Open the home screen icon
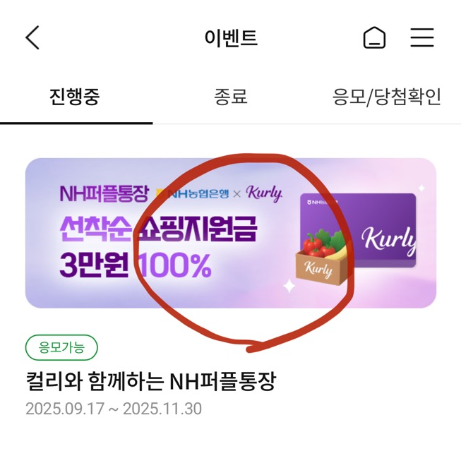Screen dimensions: 461x451 374,37
